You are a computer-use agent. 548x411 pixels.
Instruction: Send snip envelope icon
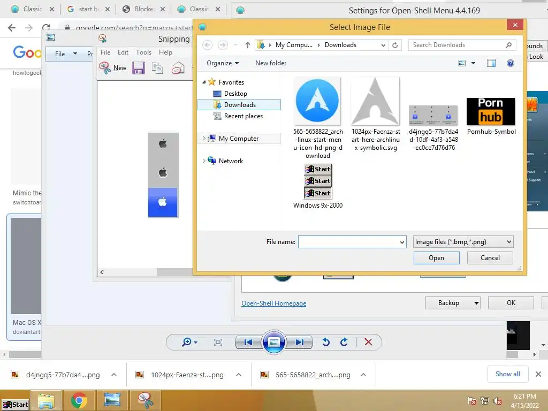(178, 68)
